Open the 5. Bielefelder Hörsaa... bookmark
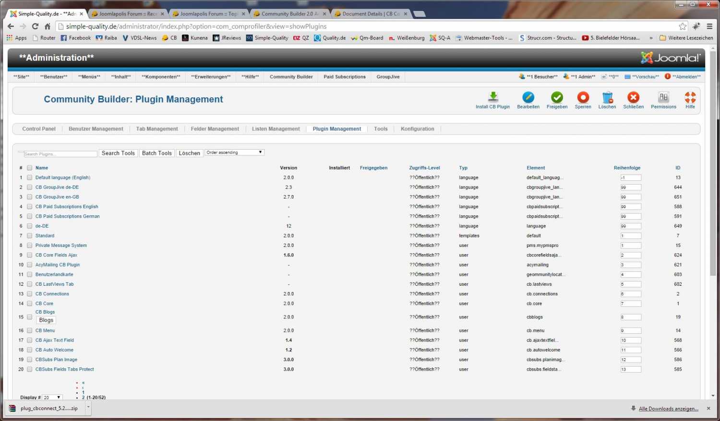The width and height of the screenshot is (720, 421). click(611, 38)
